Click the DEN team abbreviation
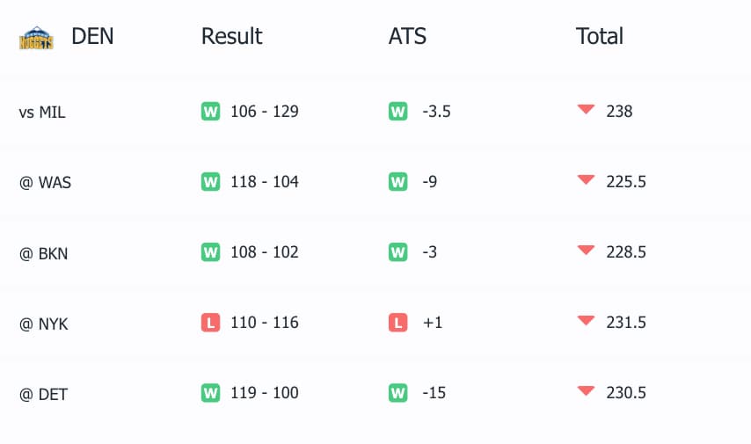The image size is (751, 444). coord(92,36)
